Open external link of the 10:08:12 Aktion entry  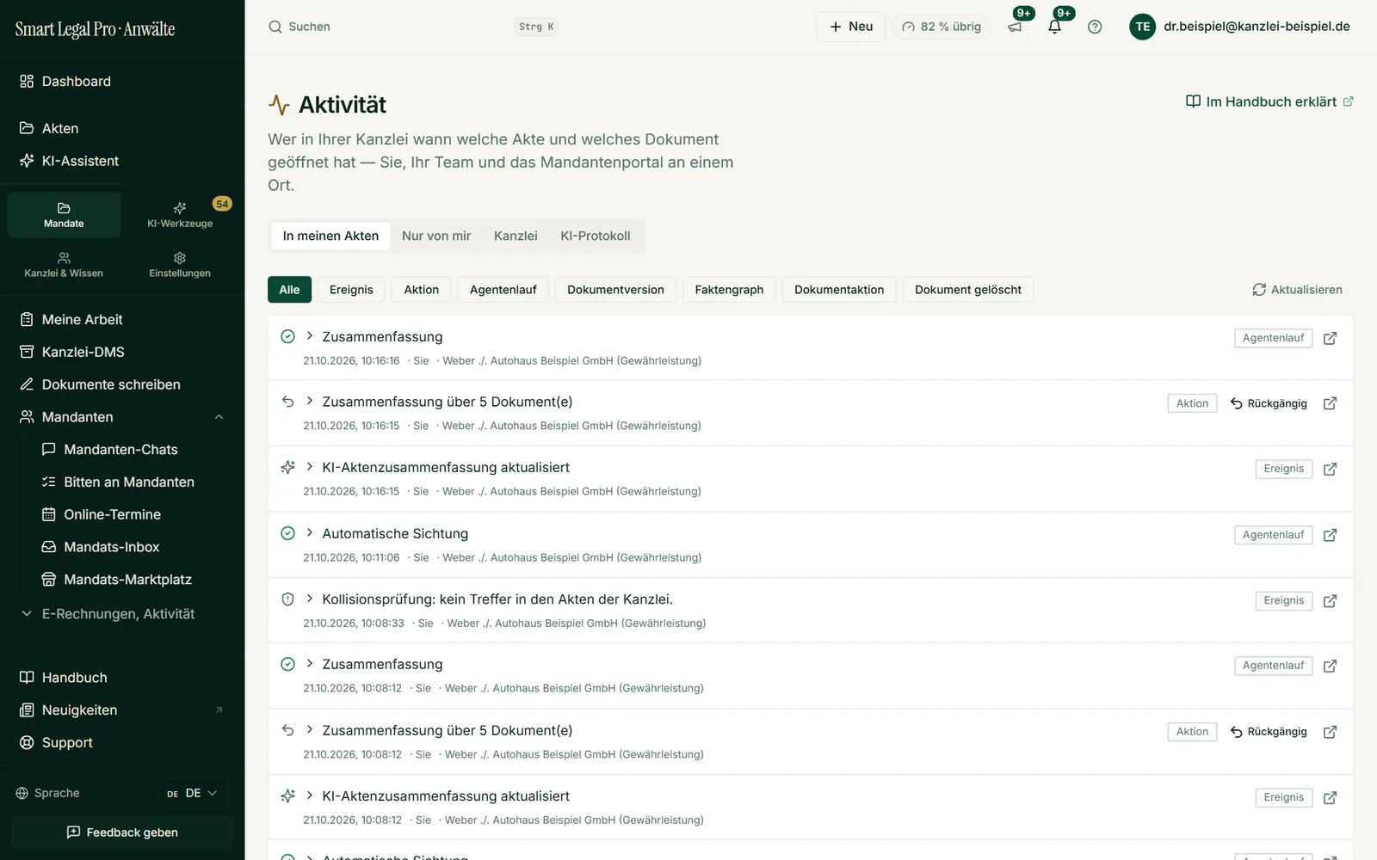pos(1330,732)
